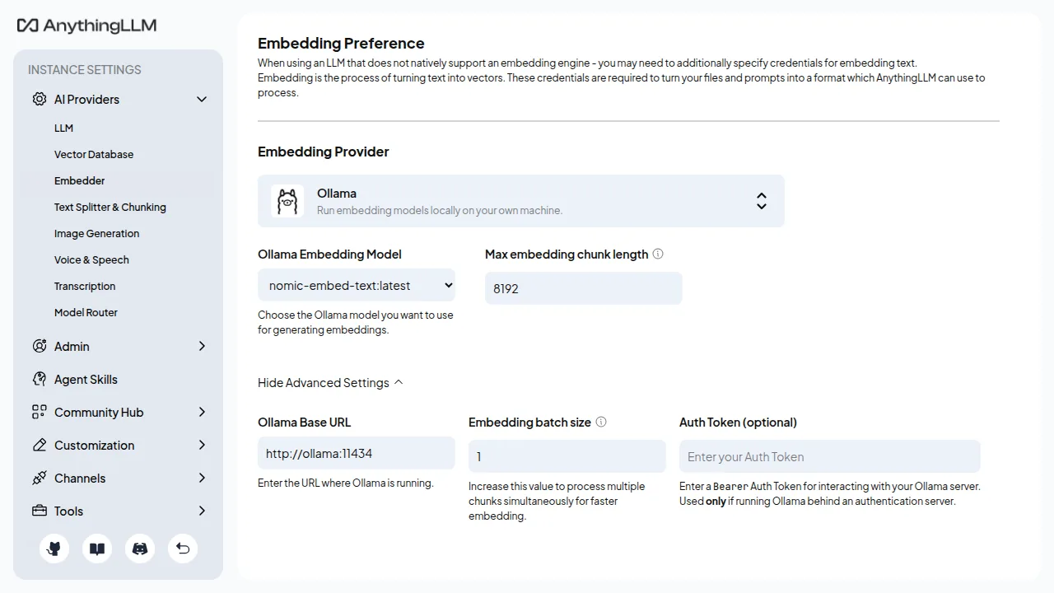This screenshot has width=1054, height=593.
Task: Click the Tools toolbox icon
Action: [x=39, y=511]
